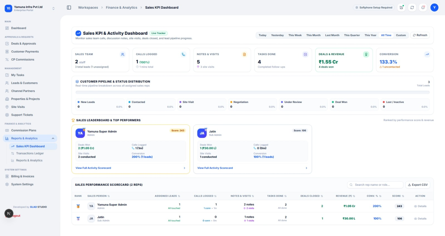Click the Yamuna Infra YI logo
Screen dimensions: 445x236
click(x=8, y=8)
